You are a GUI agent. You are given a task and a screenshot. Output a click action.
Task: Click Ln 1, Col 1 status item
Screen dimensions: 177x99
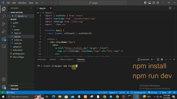102,92
